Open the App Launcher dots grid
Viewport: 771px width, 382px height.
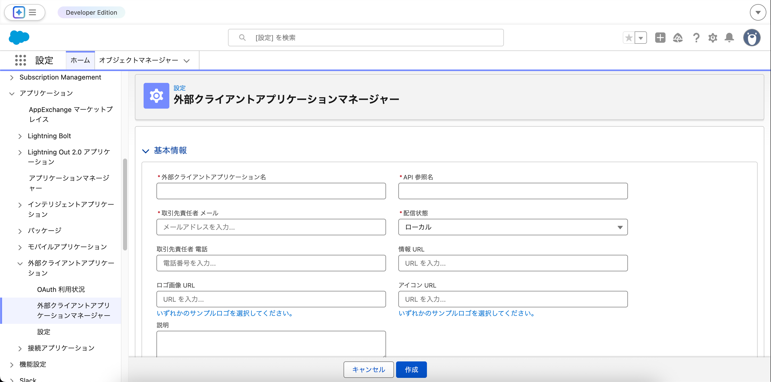20,60
